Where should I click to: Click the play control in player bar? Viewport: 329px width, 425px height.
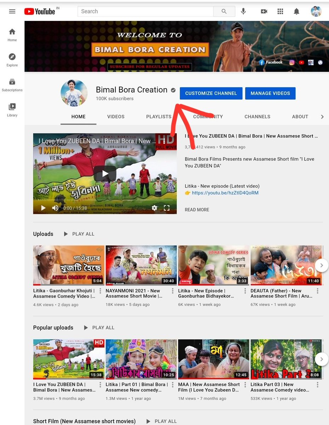pyautogui.click(x=43, y=208)
